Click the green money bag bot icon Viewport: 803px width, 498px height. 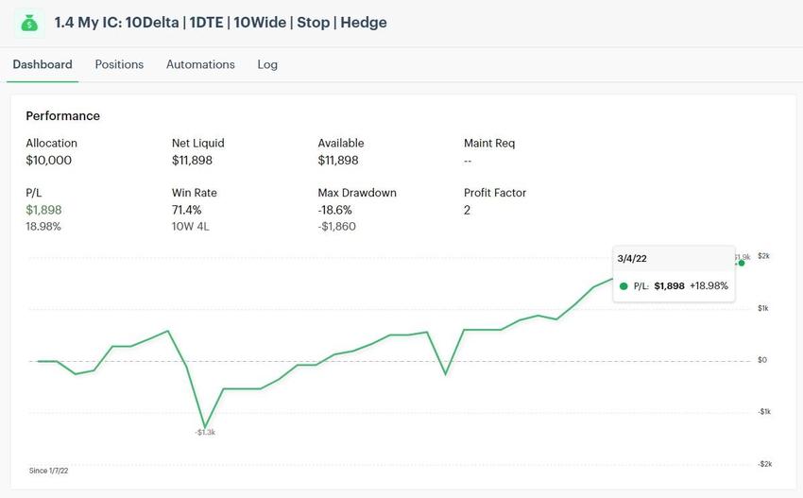29,23
